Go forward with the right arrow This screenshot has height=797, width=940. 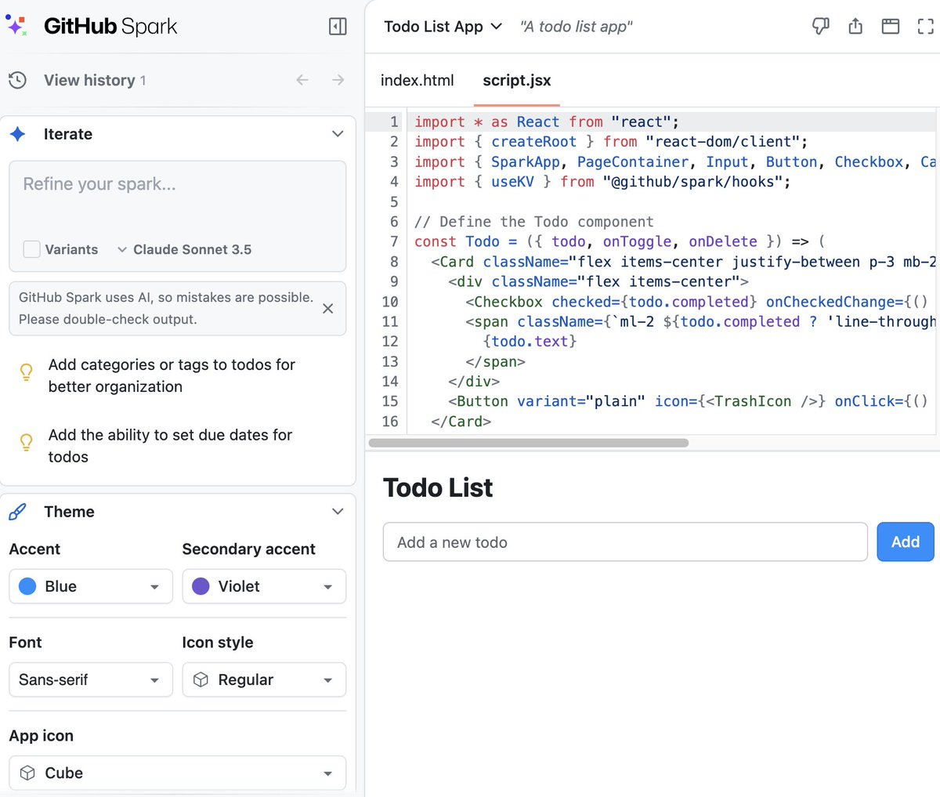tap(338, 80)
